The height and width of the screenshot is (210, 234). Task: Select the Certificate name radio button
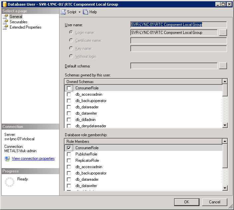click(x=71, y=40)
